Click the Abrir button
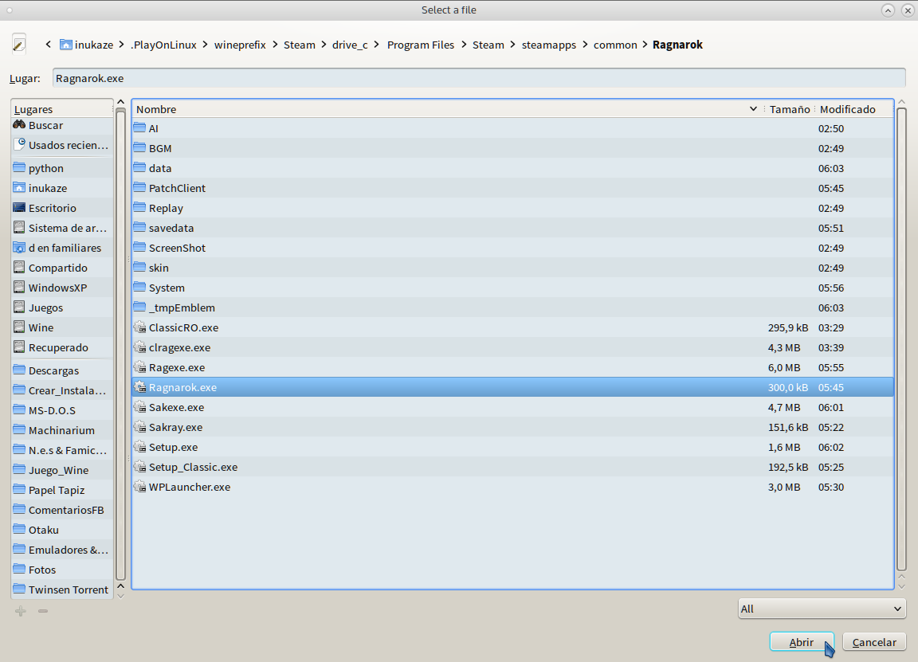Image resolution: width=918 pixels, height=662 pixels. point(802,642)
